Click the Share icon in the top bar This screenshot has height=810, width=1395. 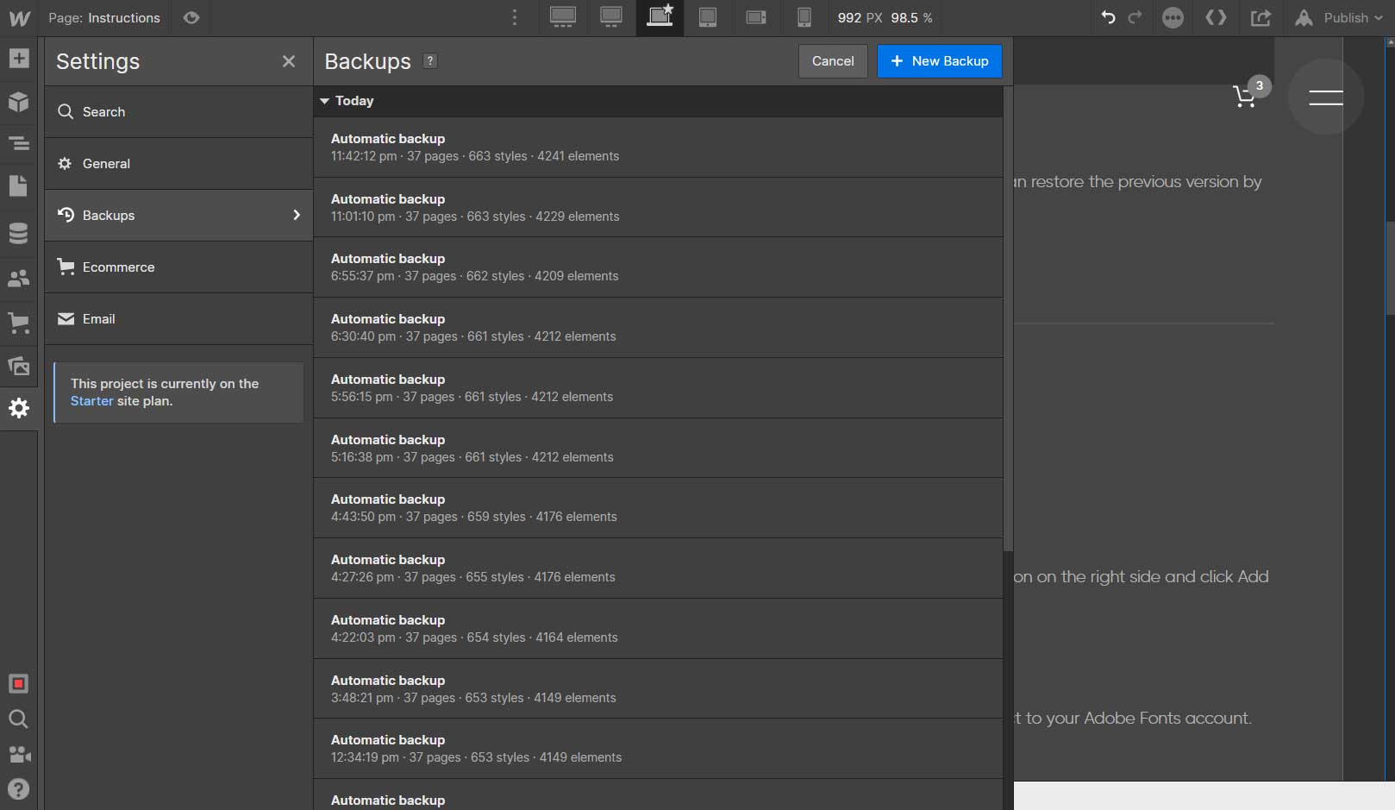(1261, 17)
